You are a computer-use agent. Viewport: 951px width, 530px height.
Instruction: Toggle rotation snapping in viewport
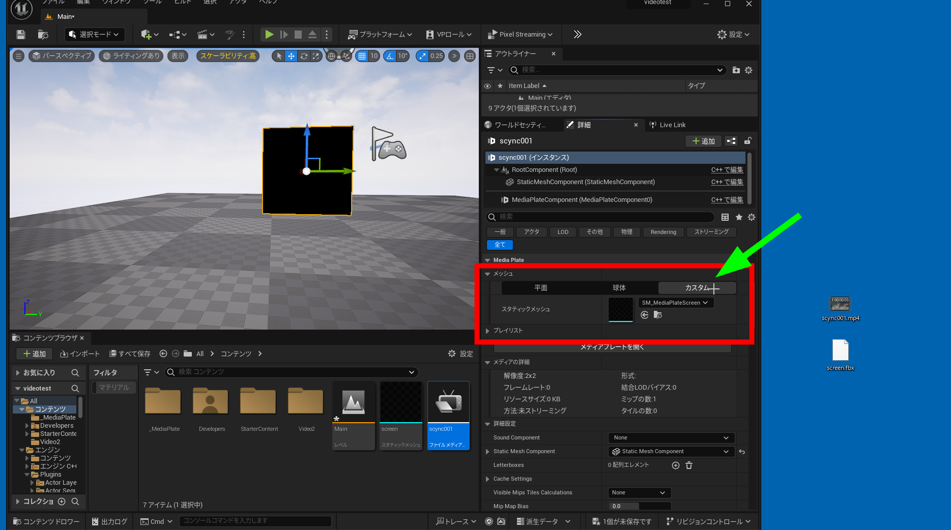(390, 56)
